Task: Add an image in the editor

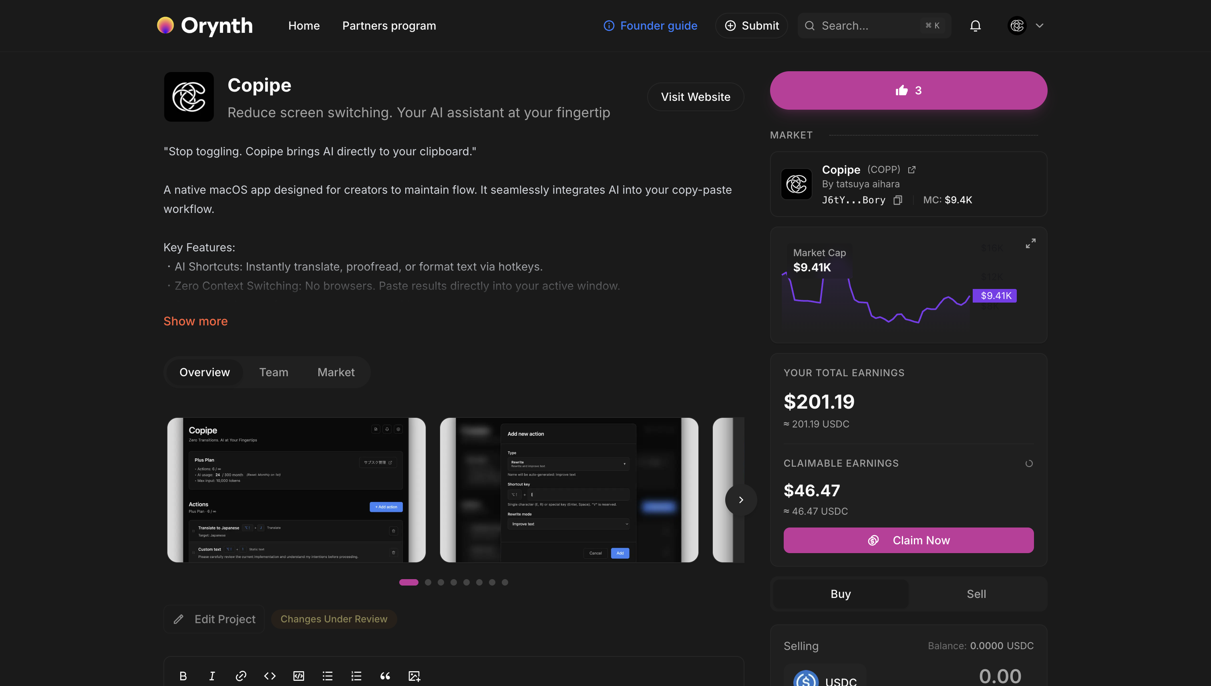Action: point(414,676)
